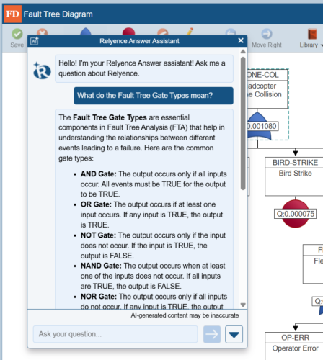Click the chat scrollbar down arrow
Screen dimensions: 323x360
point(243,305)
